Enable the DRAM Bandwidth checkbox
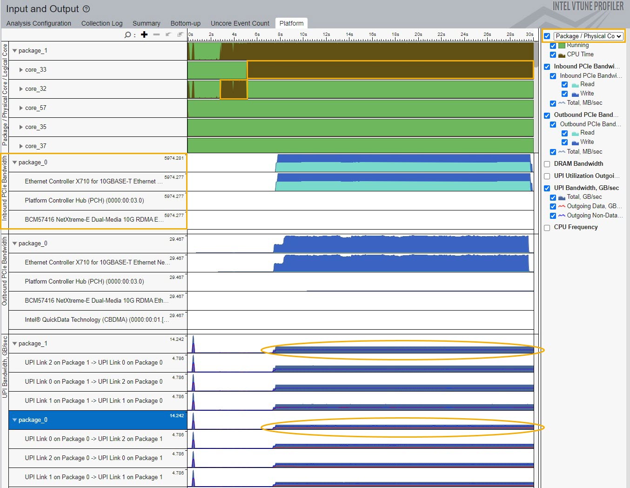 click(x=547, y=164)
